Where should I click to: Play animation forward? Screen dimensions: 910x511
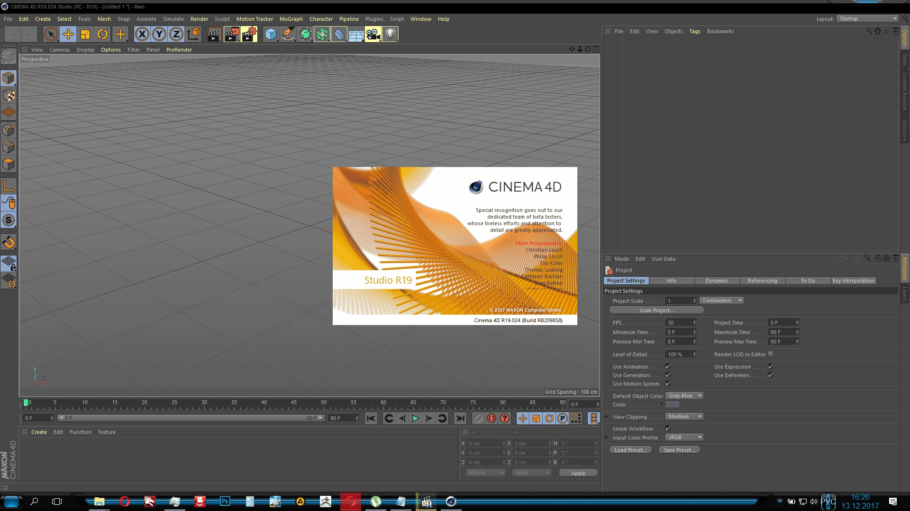[x=415, y=418]
